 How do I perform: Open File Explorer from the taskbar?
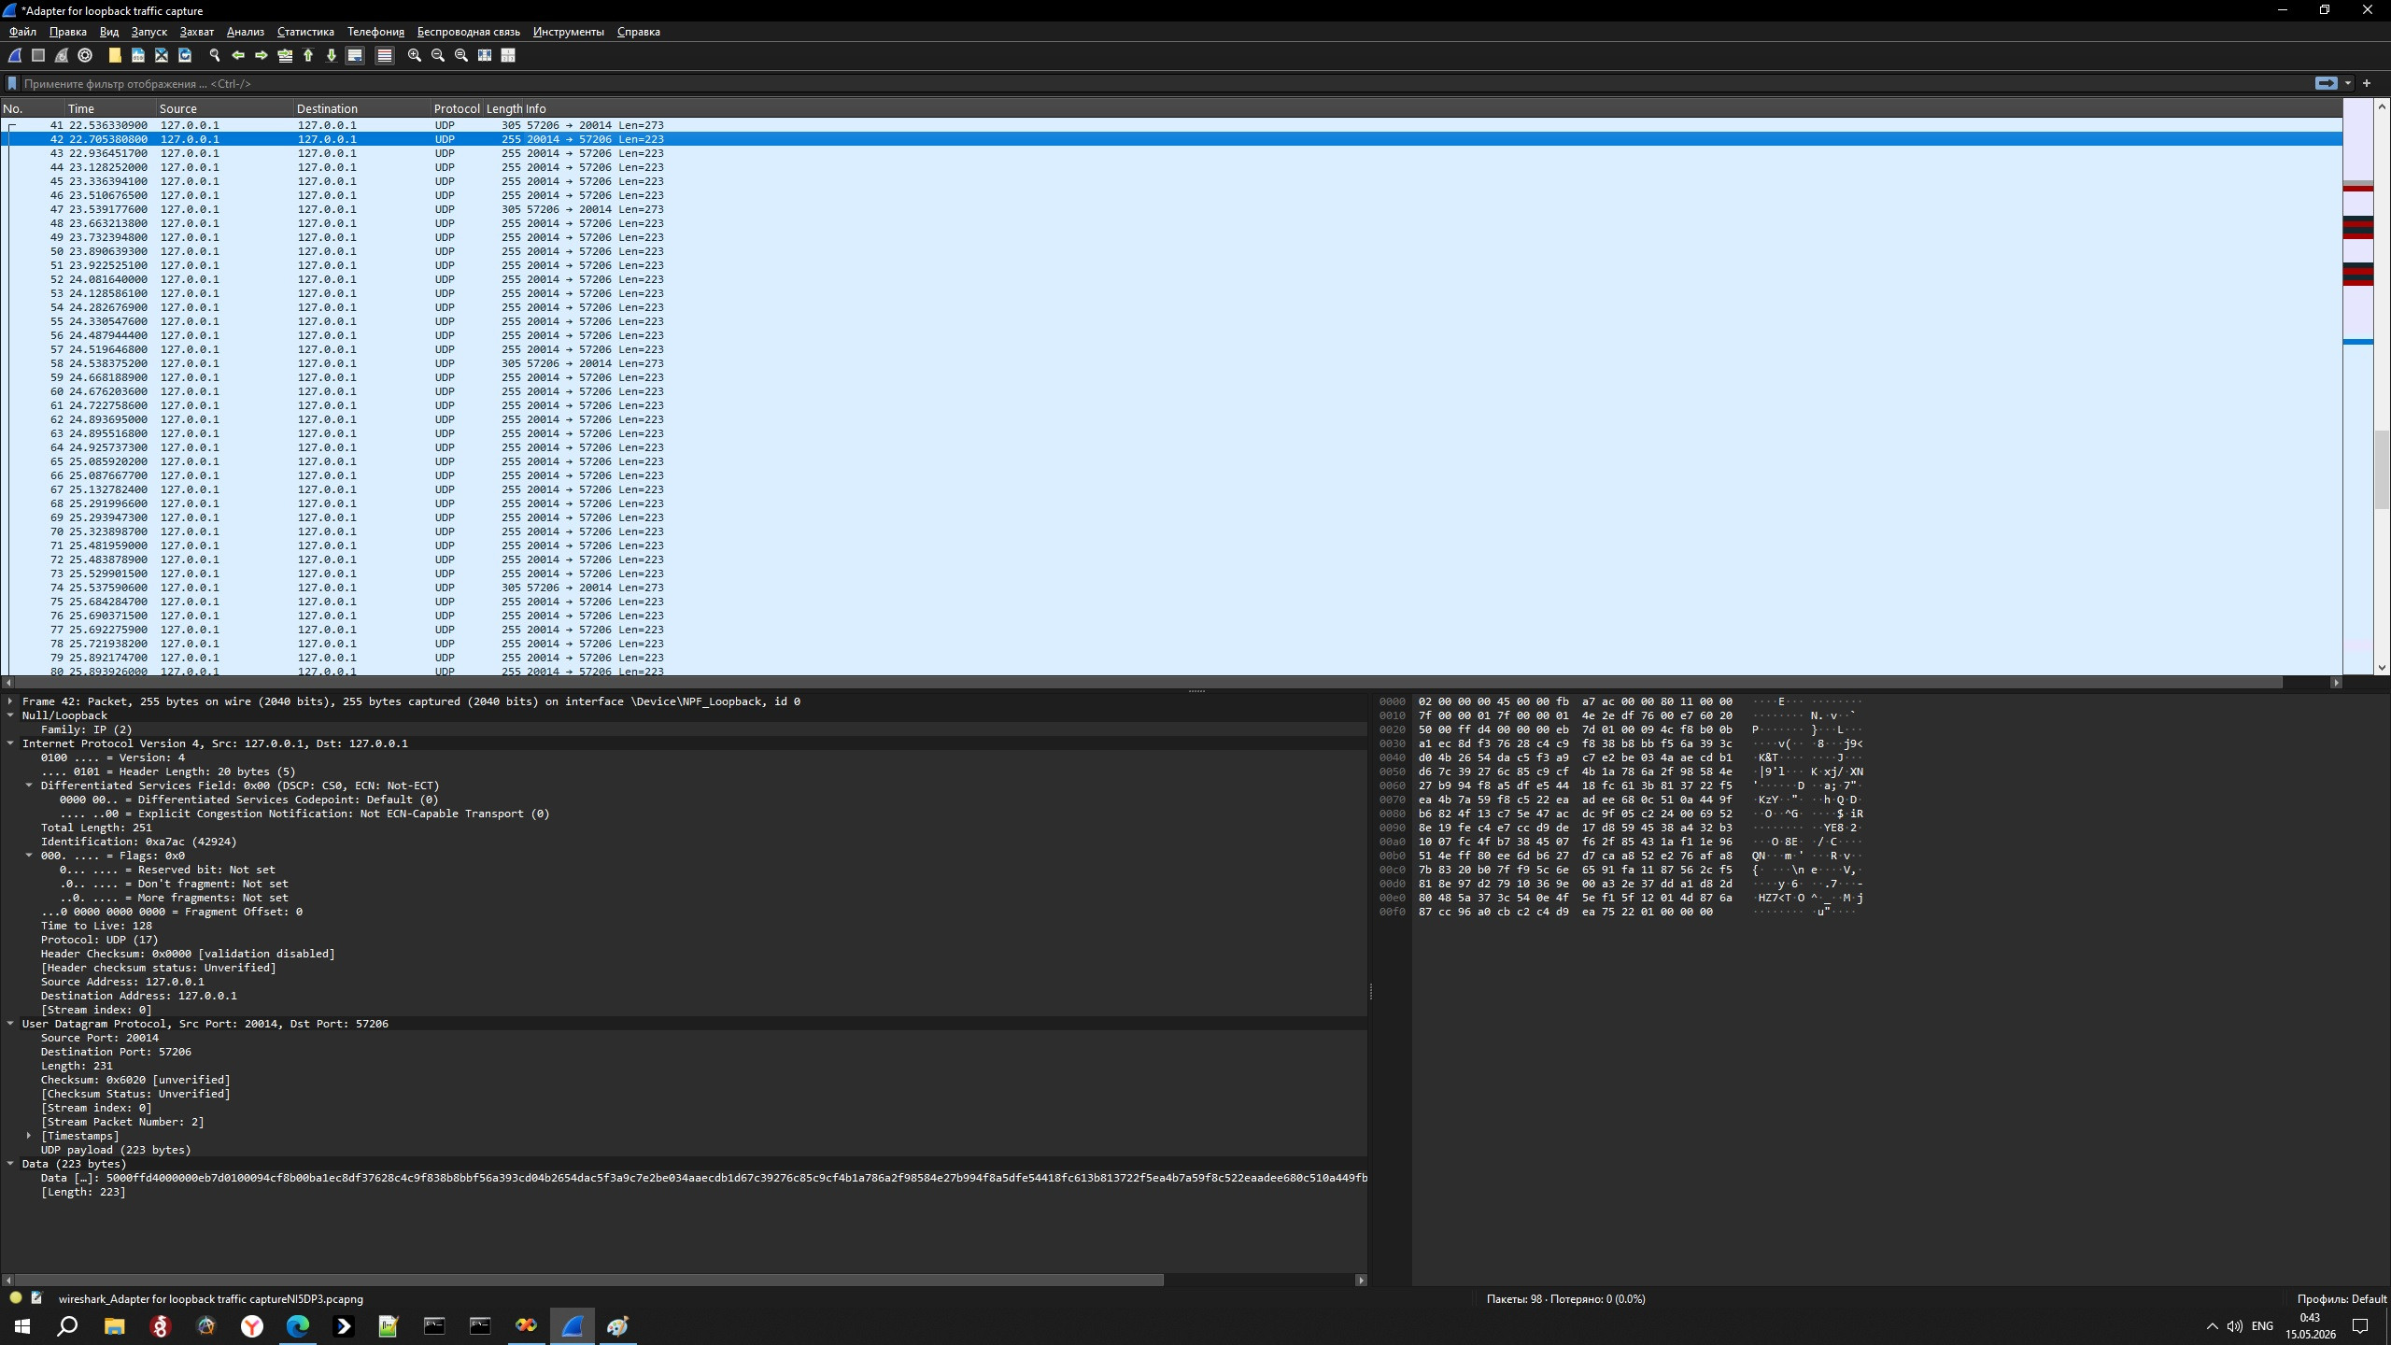[115, 1325]
